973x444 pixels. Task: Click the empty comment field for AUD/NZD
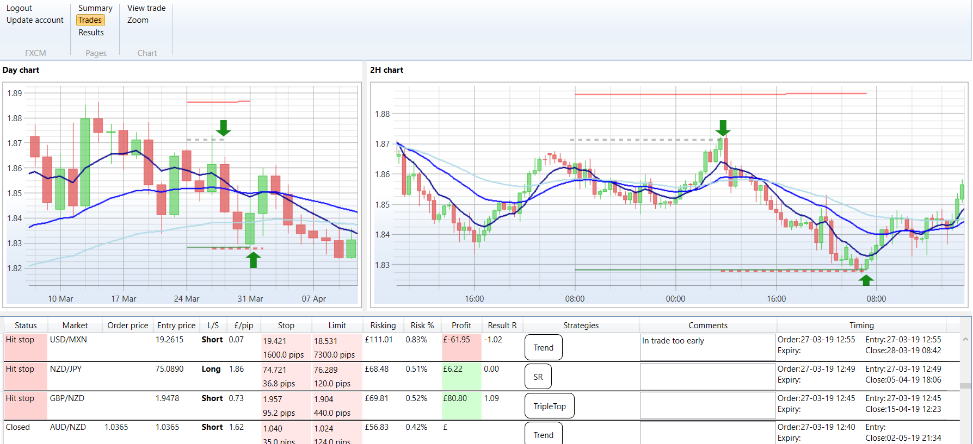tap(708, 433)
